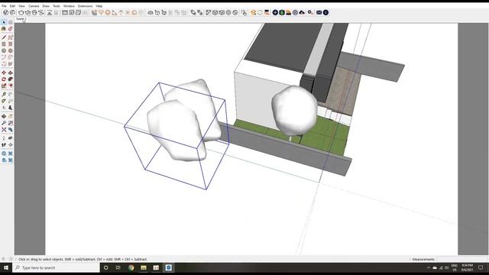Open the Window menu
The height and width of the screenshot is (275, 489).
coord(69,6)
